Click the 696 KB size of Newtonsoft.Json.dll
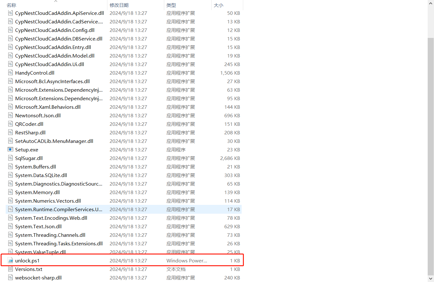Screen dimensions: 434x282 coord(232,115)
